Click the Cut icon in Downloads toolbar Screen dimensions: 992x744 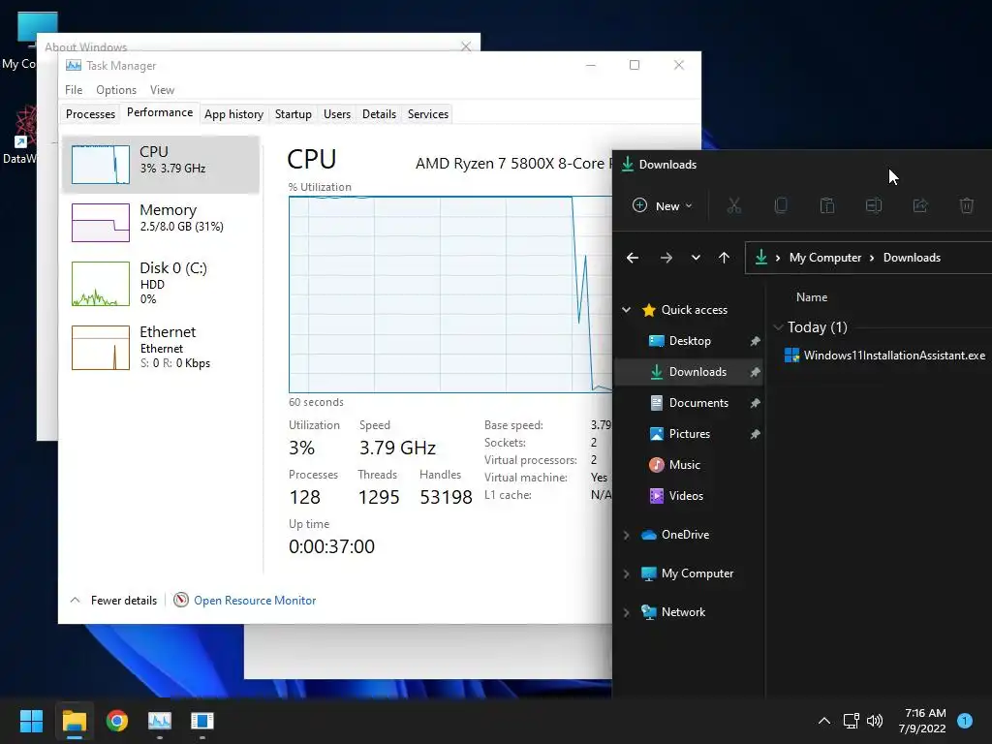[x=734, y=205]
